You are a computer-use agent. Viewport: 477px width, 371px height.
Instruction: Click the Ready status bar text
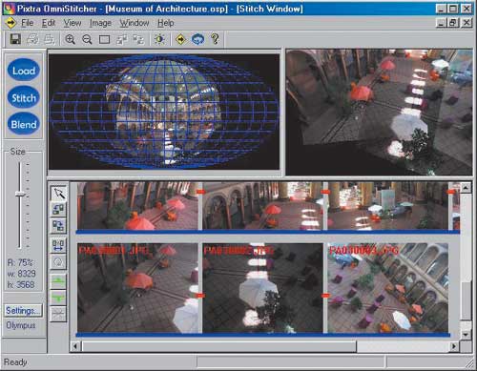coord(15,361)
